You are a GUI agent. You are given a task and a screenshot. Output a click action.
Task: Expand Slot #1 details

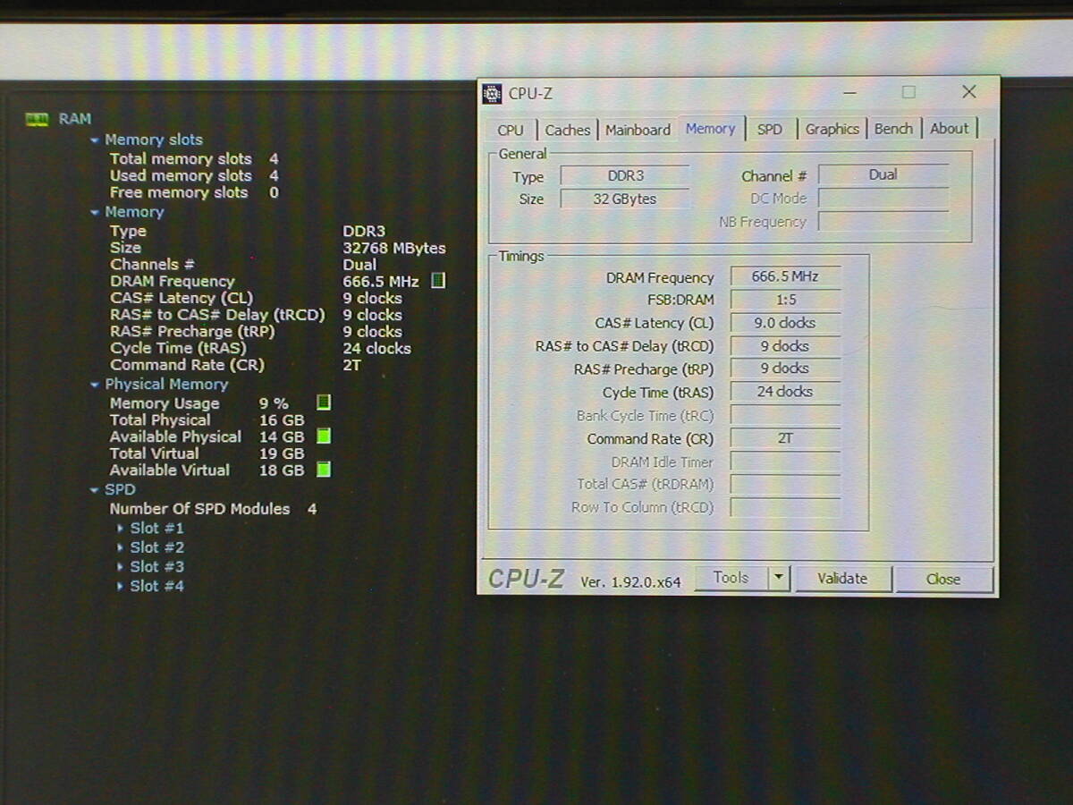(x=121, y=529)
